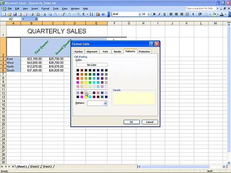
Task: Click the Insert Function fx icon
Action: (x=36, y=19)
